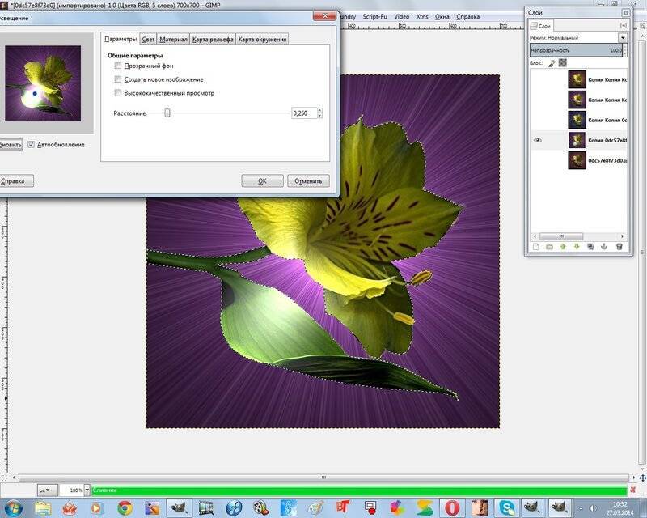
Task: Lock pixels with the brush lock icon
Action: (x=552, y=63)
